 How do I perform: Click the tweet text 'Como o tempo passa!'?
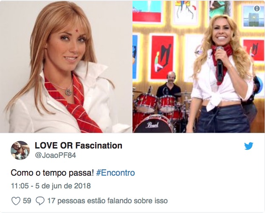coord(52,173)
